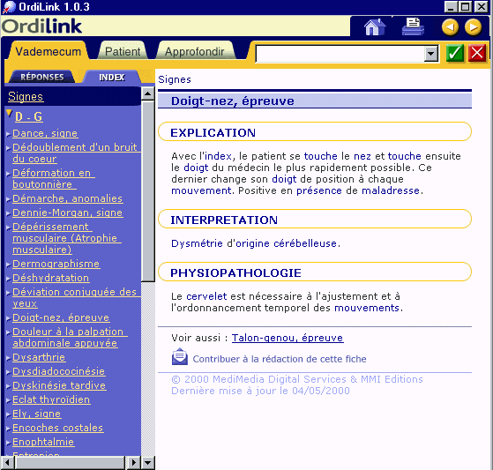
Task: Click the index scroll down arrow
Action: (x=147, y=462)
